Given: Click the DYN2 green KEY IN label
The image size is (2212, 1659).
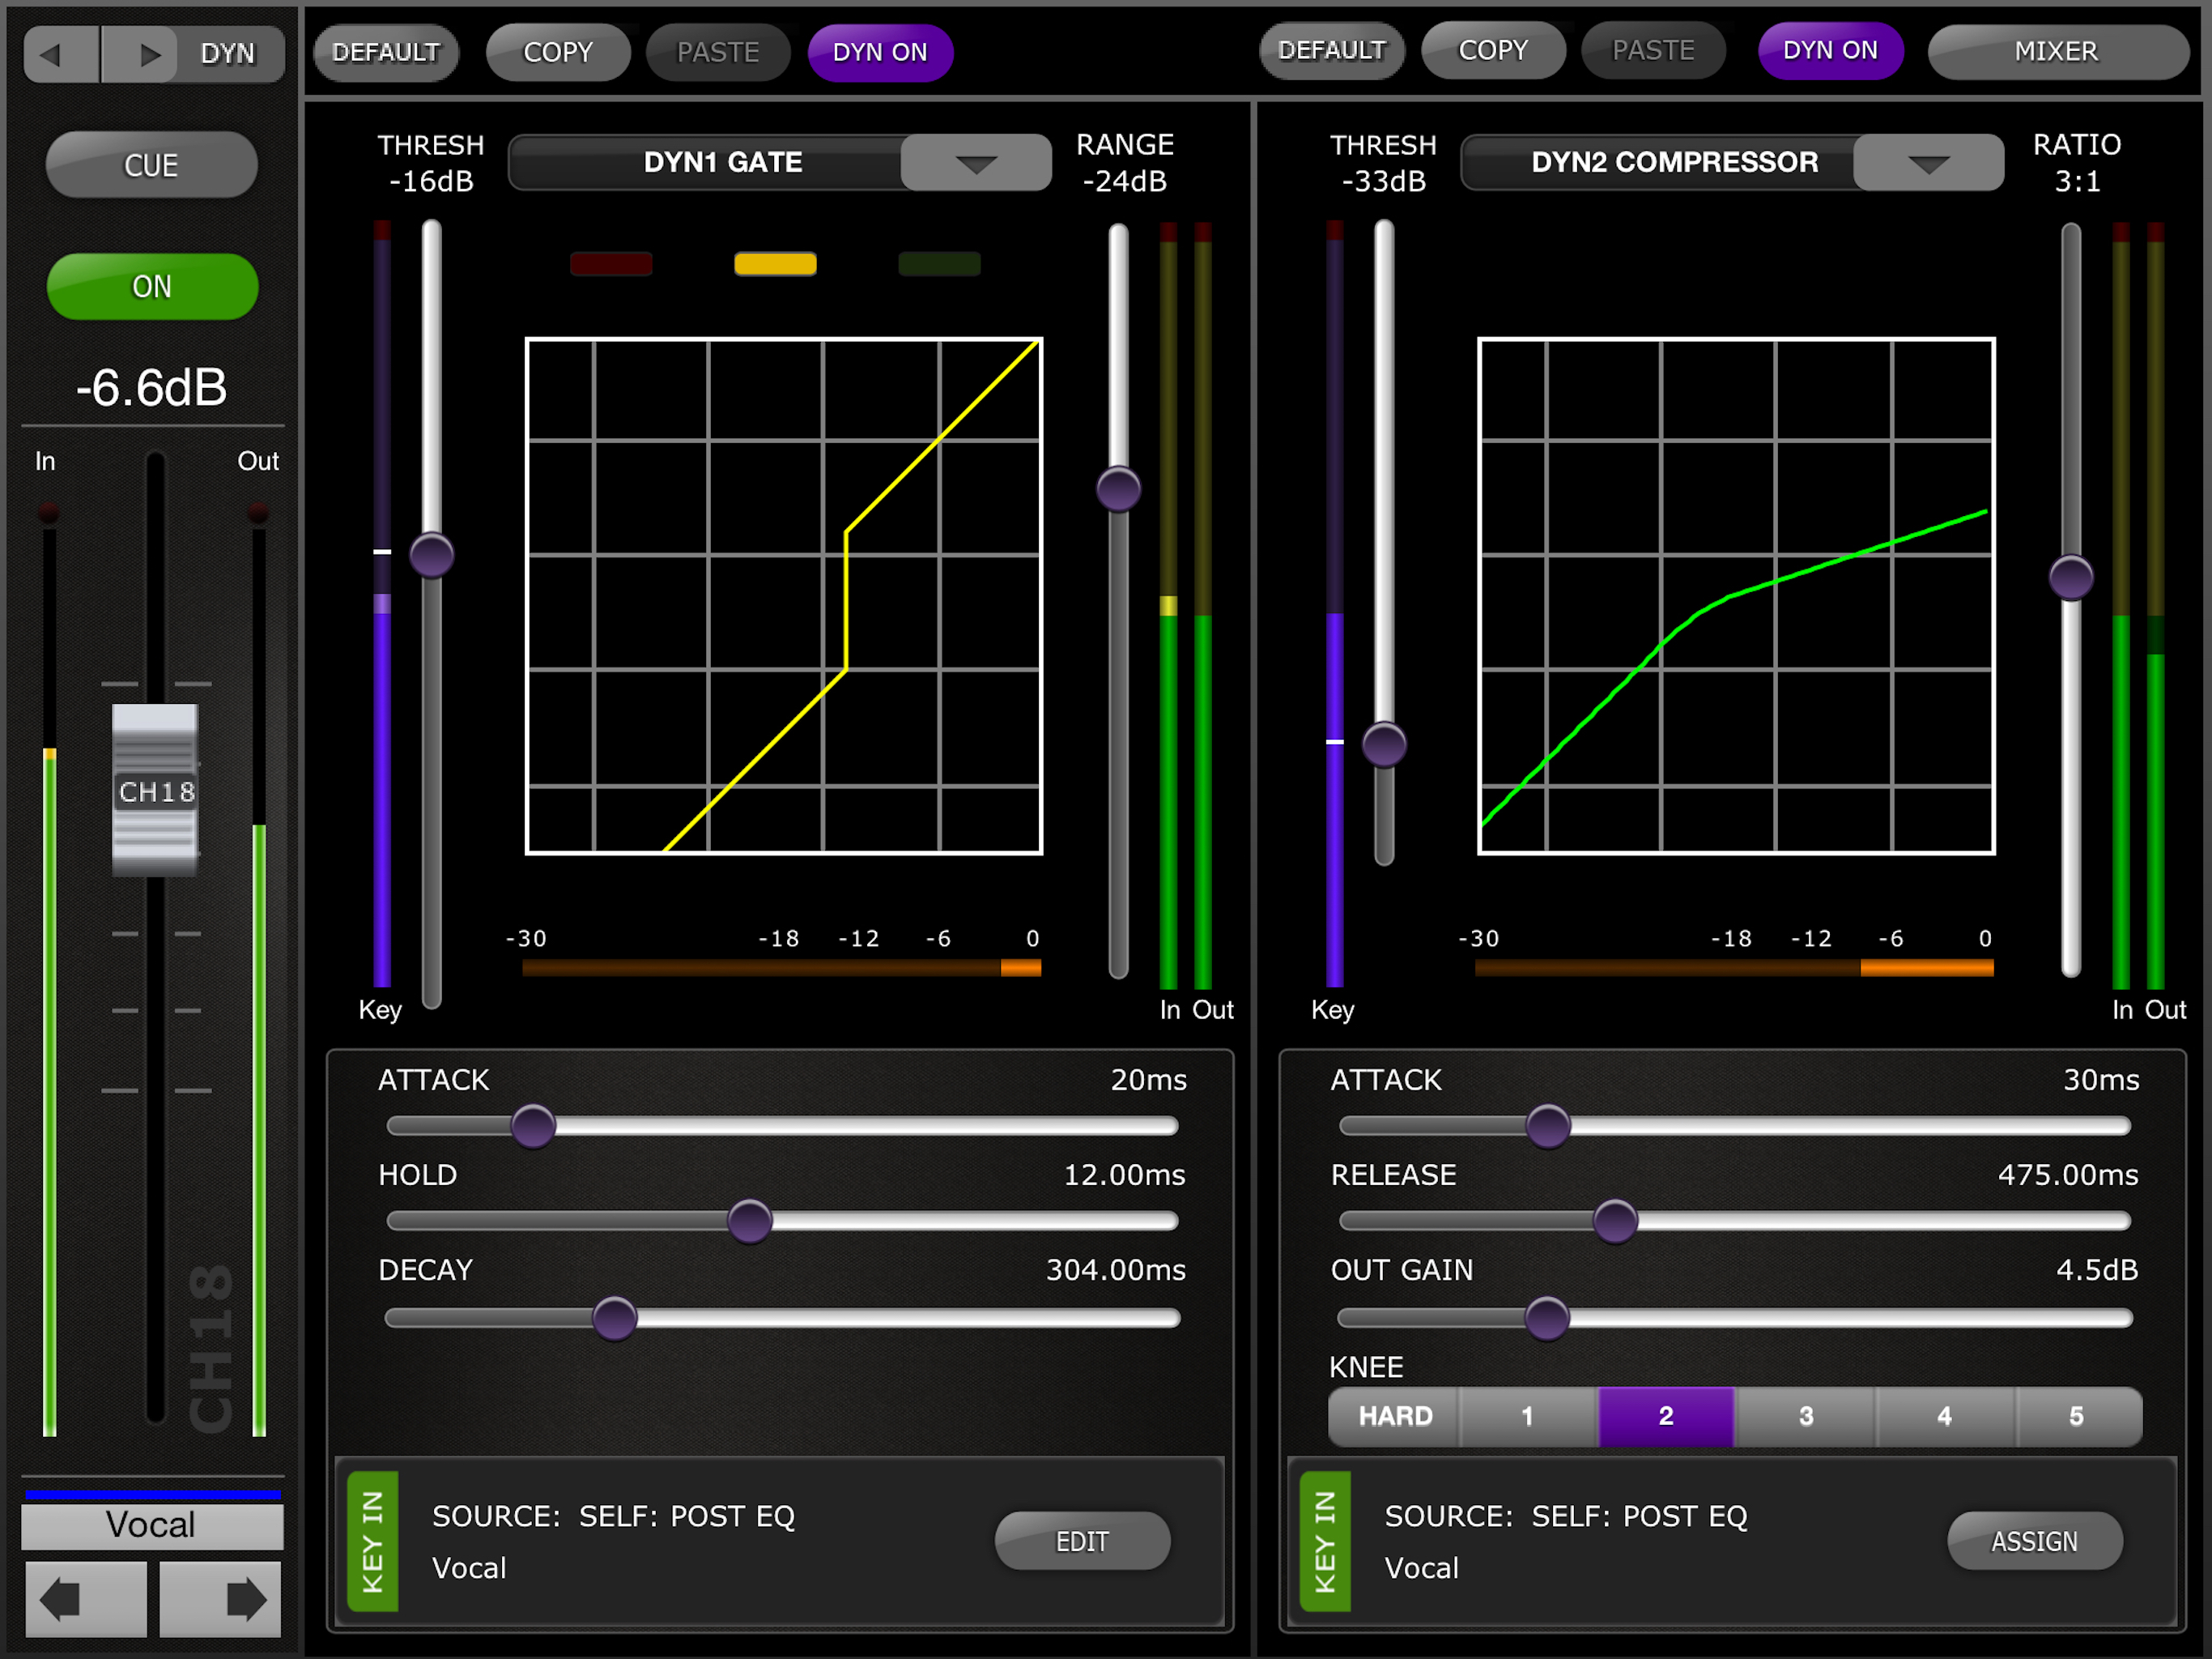Looking at the screenshot, I should (x=1325, y=1541).
